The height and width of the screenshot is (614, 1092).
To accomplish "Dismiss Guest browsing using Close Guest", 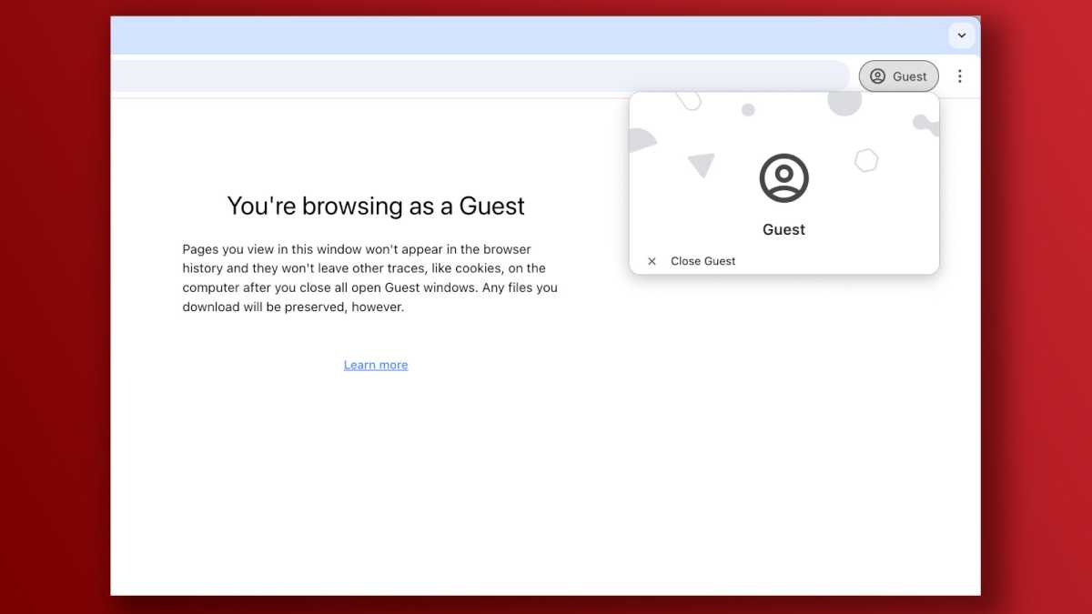I will (703, 261).
